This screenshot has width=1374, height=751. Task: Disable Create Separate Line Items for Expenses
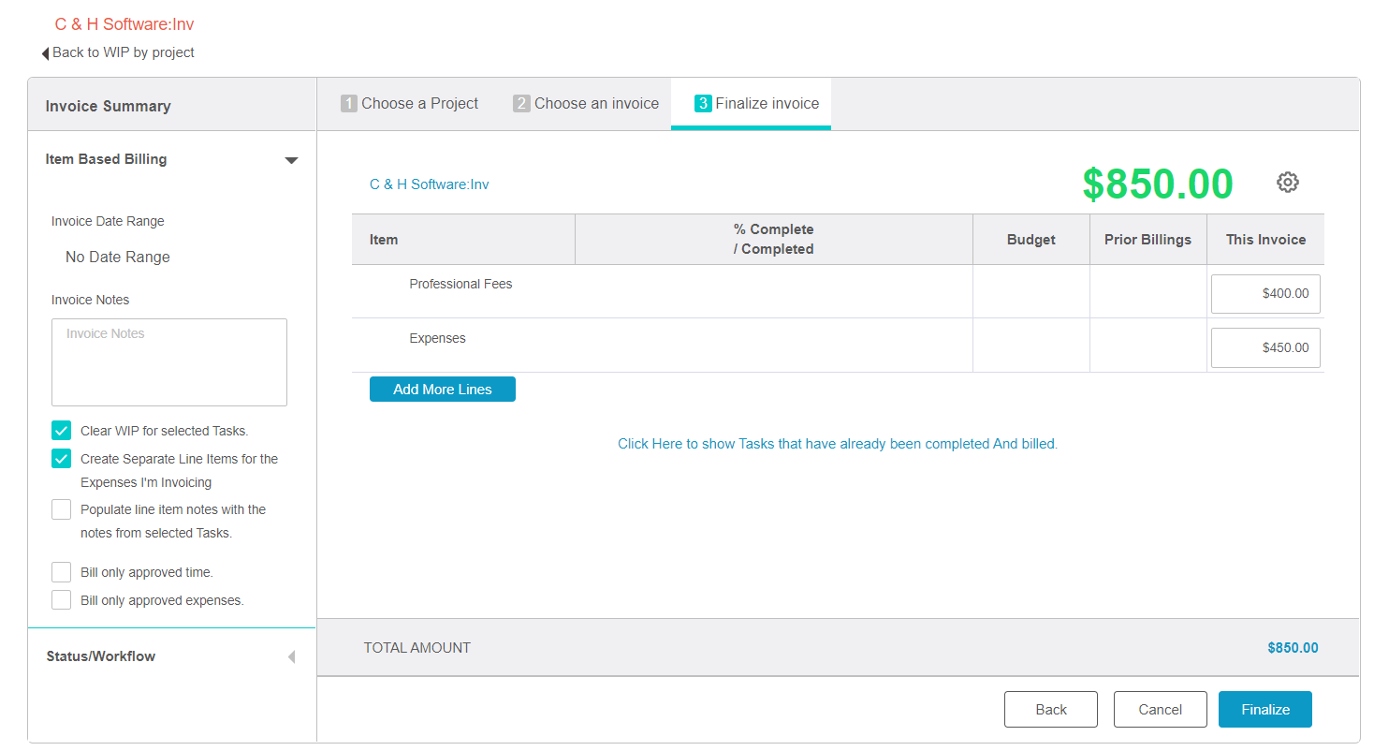coord(62,459)
